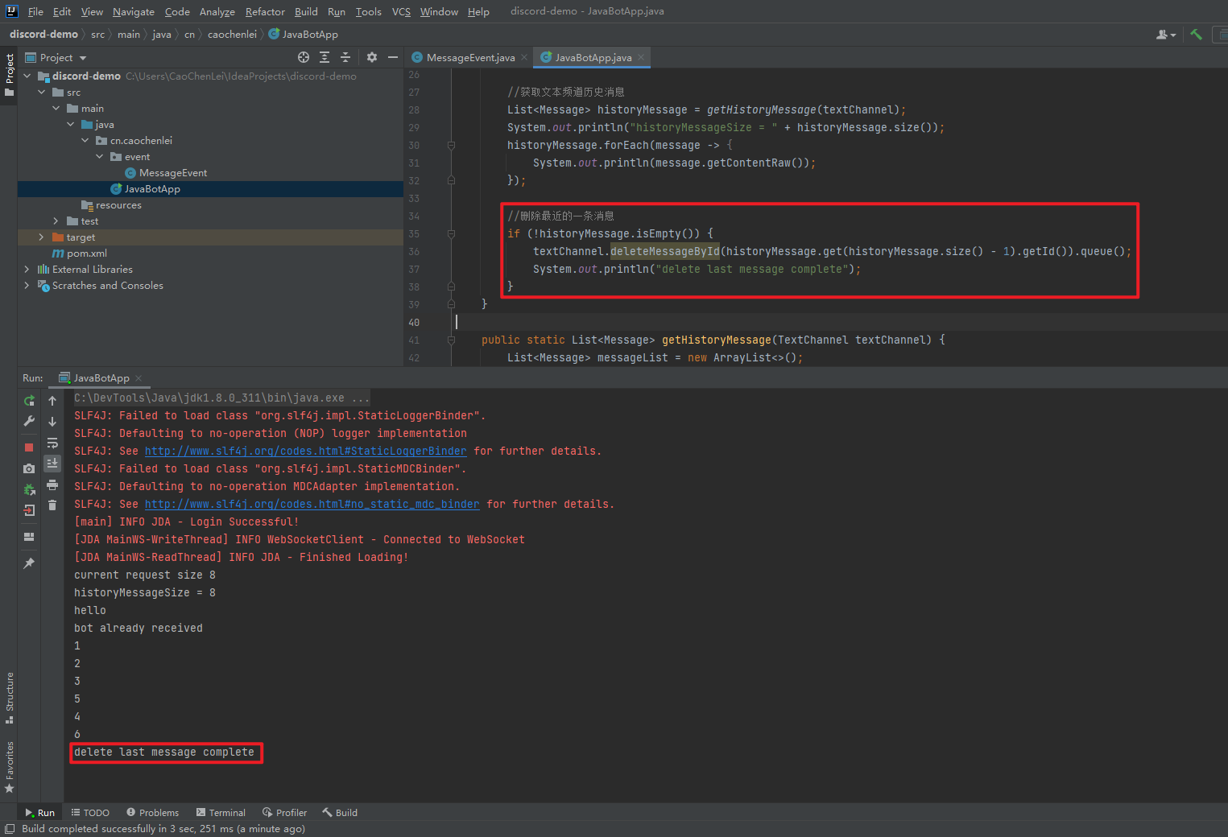The height and width of the screenshot is (837, 1228).
Task: Expand Scratches and Consoles
Action: 27,286
